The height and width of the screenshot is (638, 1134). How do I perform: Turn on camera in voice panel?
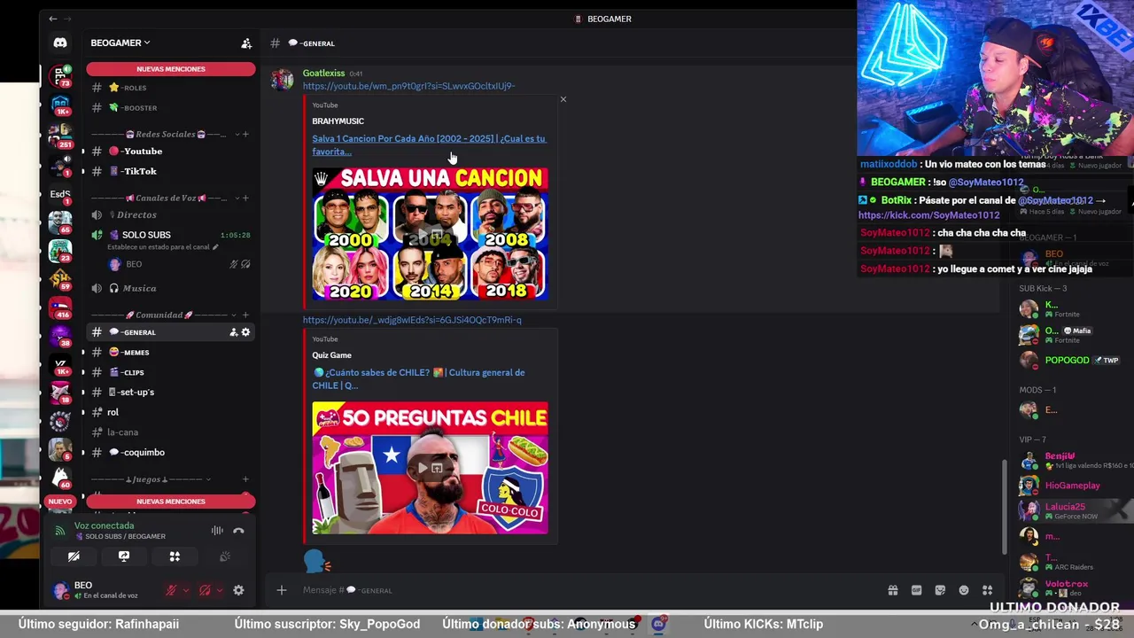(74, 556)
